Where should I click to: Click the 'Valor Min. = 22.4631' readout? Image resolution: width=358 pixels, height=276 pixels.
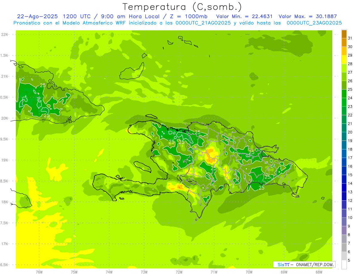pyautogui.click(x=245, y=16)
